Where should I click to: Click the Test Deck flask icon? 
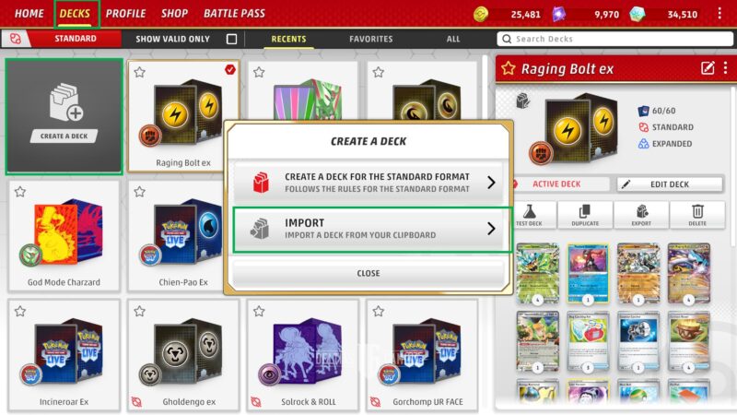(529, 211)
